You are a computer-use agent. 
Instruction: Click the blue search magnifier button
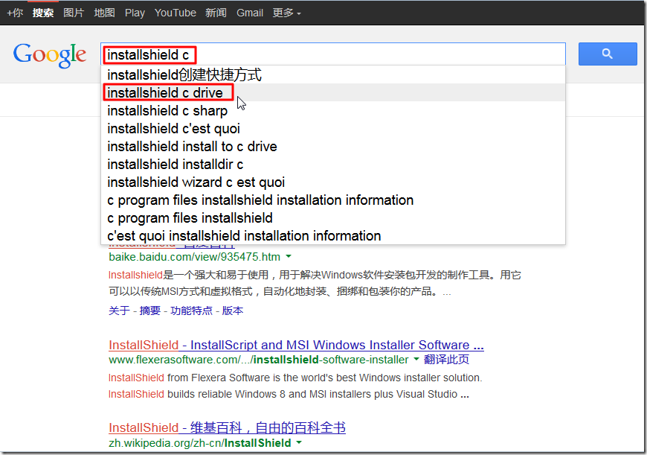[608, 54]
